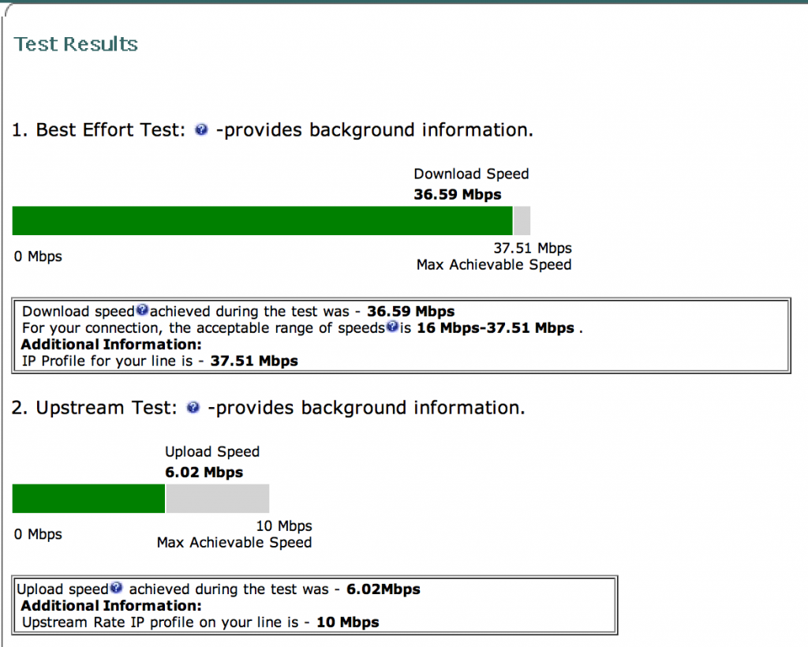The width and height of the screenshot is (808, 647).
Task: Click 'Additional Information:' in the upload box
Action: 111,606
